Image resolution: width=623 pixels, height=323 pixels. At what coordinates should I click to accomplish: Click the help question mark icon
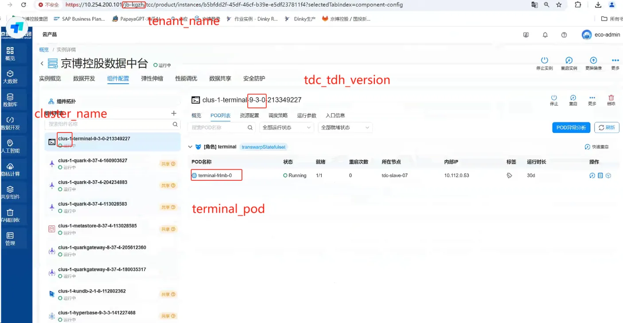[x=564, y=35]
